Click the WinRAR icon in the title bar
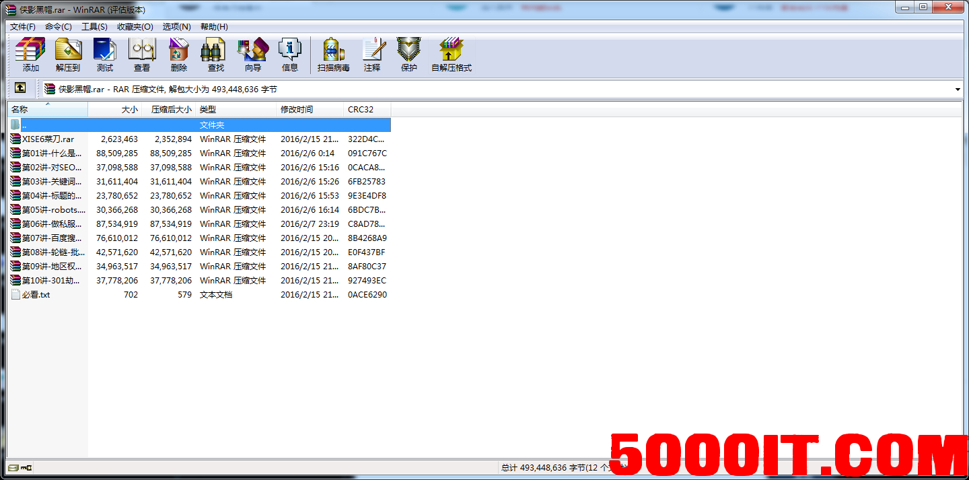Viewport: 969px width, 480px height. coord(11,10)
